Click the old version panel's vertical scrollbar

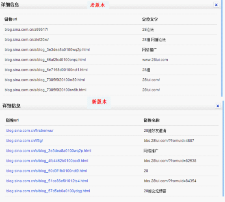tap(222, 48)
